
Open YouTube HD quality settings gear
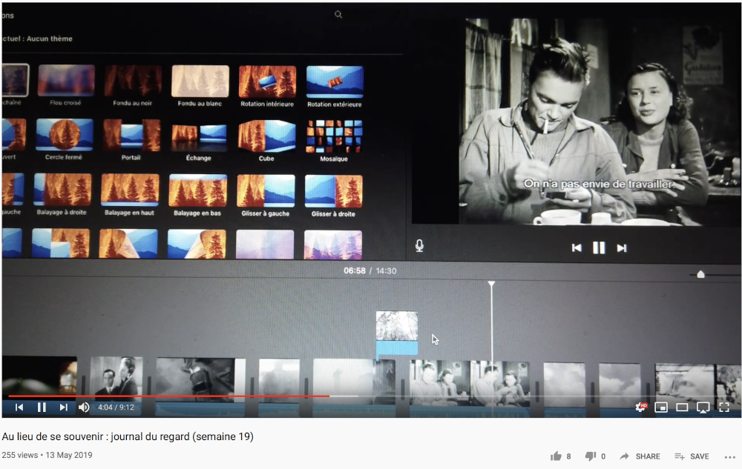click(x=640, y=407)
